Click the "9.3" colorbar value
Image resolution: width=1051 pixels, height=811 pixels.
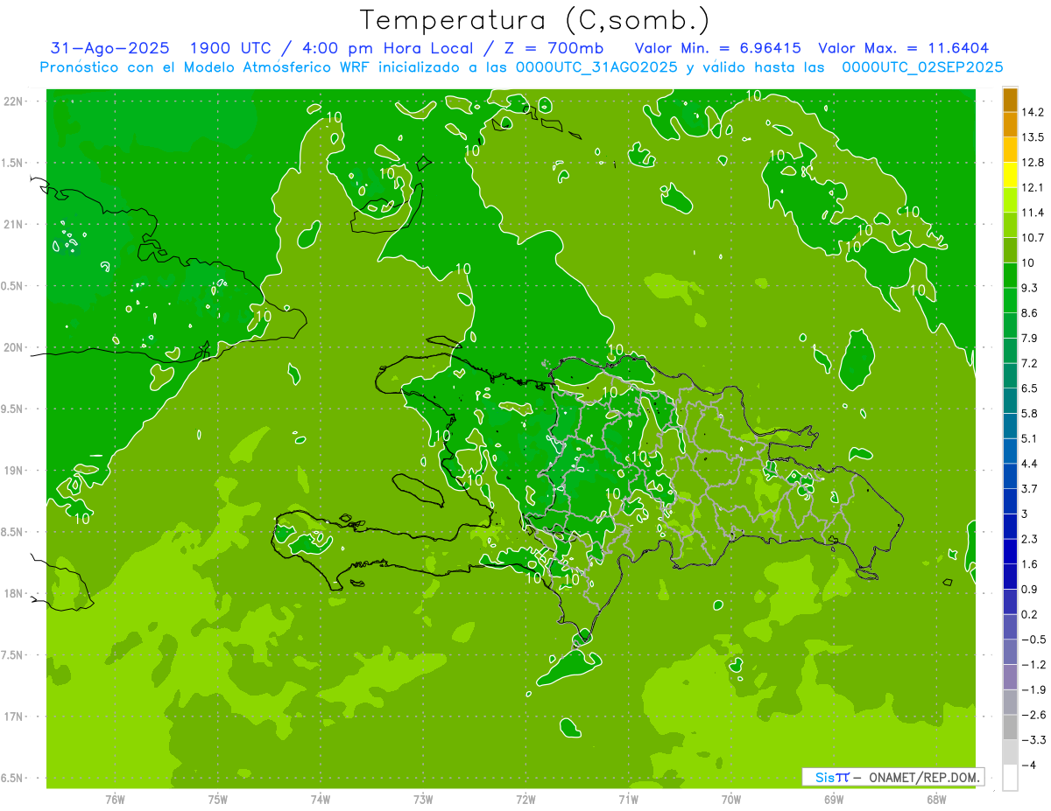click(x=1030, y=288)
